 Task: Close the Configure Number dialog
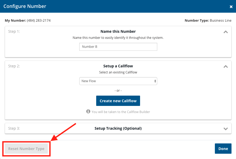coord(231,7)
